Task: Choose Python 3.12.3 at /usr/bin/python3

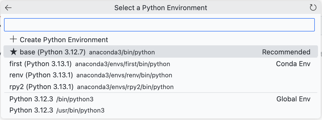Action: coord(31,110)
